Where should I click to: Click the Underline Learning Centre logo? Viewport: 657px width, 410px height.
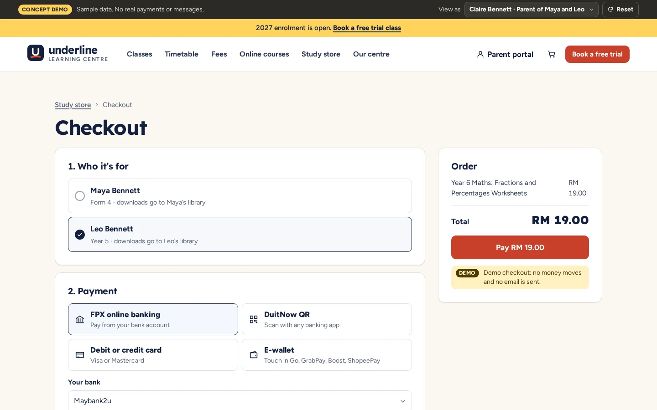[68, 53]
